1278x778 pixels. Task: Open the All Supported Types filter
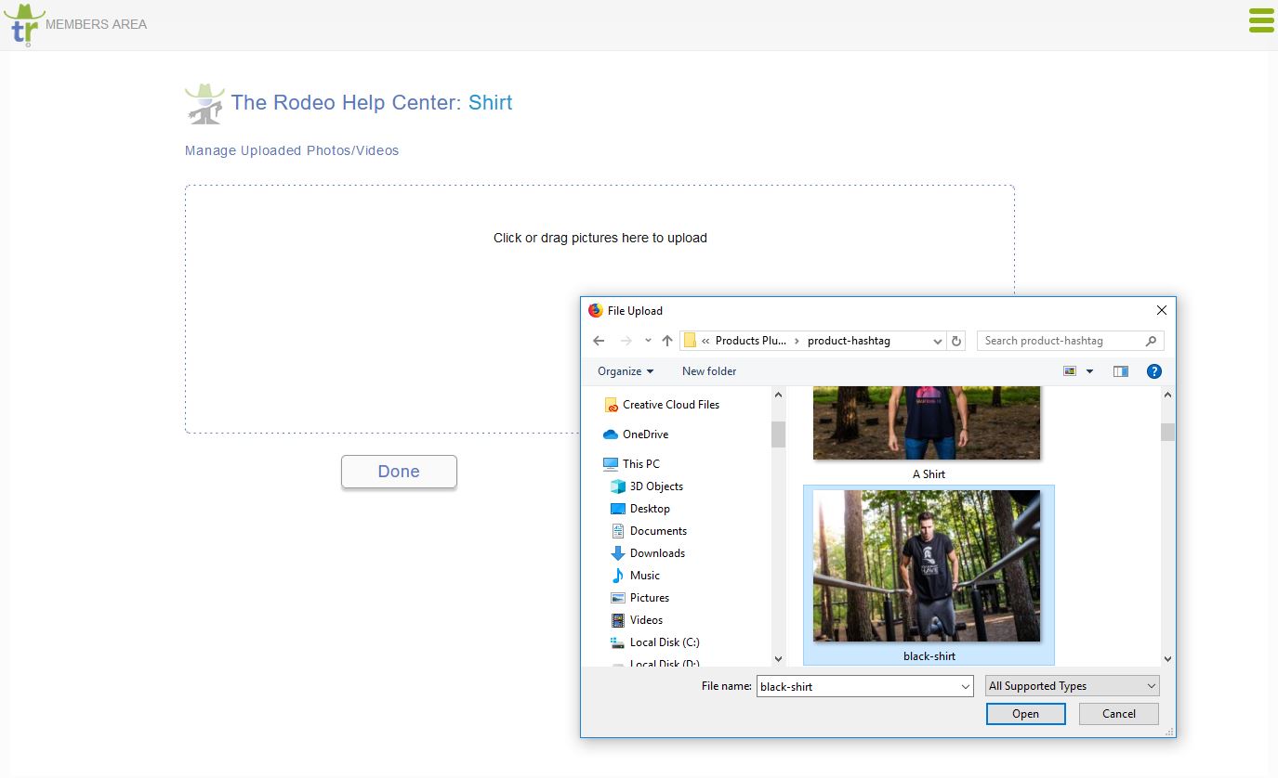tap(1073, 686)
